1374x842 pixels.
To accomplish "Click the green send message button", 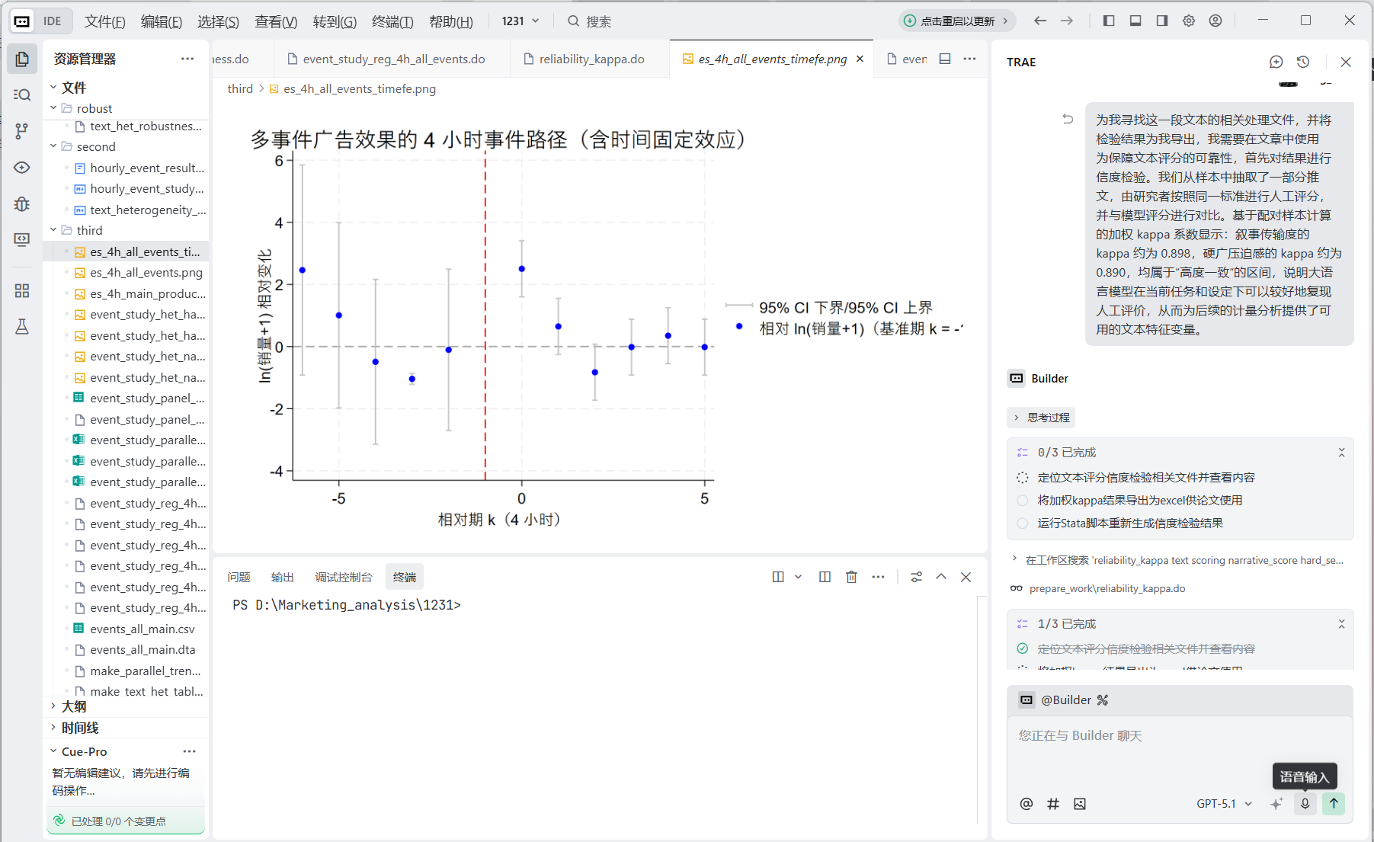I will click(1334, 804).
